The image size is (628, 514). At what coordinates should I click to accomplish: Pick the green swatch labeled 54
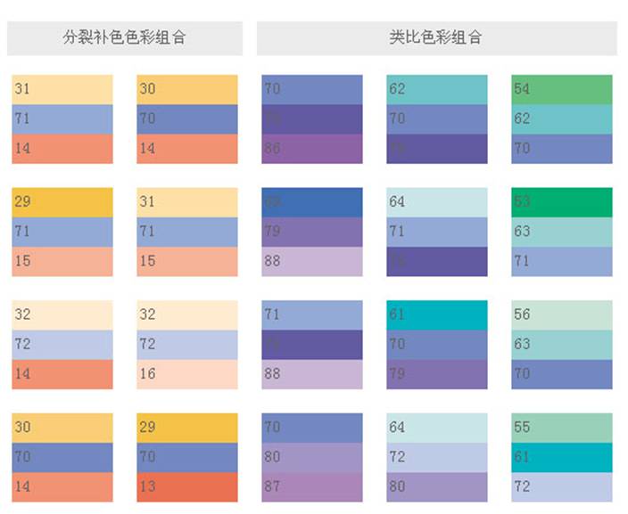(562, 89)
